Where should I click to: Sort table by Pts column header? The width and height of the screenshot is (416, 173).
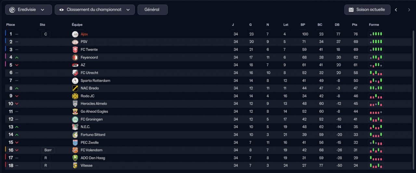pyautogui.click(x=354, y=25)
